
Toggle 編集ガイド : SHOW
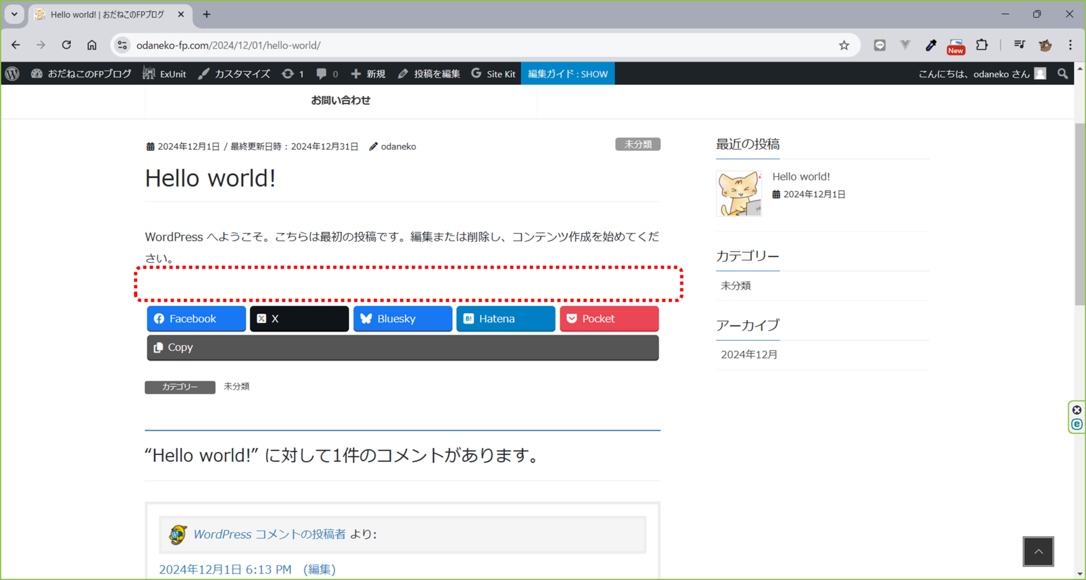click(x=567, y=73)
